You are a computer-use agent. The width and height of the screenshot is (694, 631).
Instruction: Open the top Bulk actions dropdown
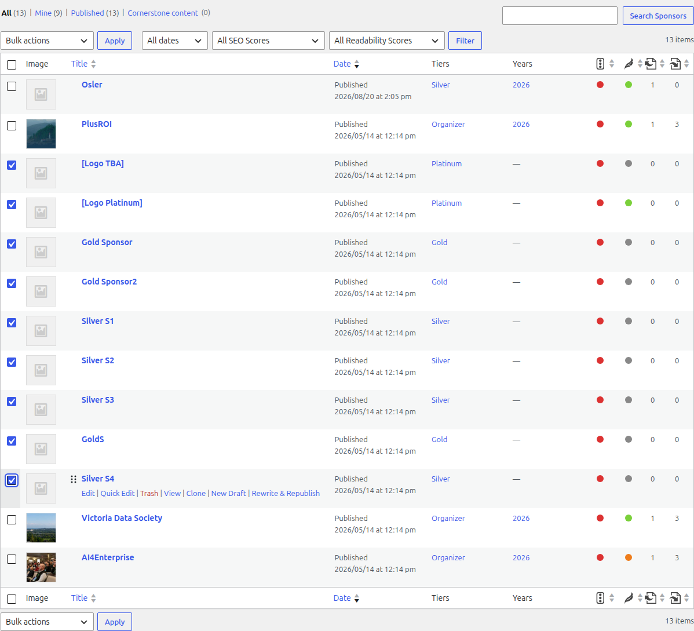tap(47, 41)
